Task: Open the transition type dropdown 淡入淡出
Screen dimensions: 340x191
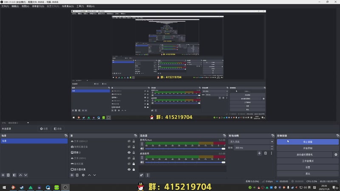Action: click(x=251, y=142)
